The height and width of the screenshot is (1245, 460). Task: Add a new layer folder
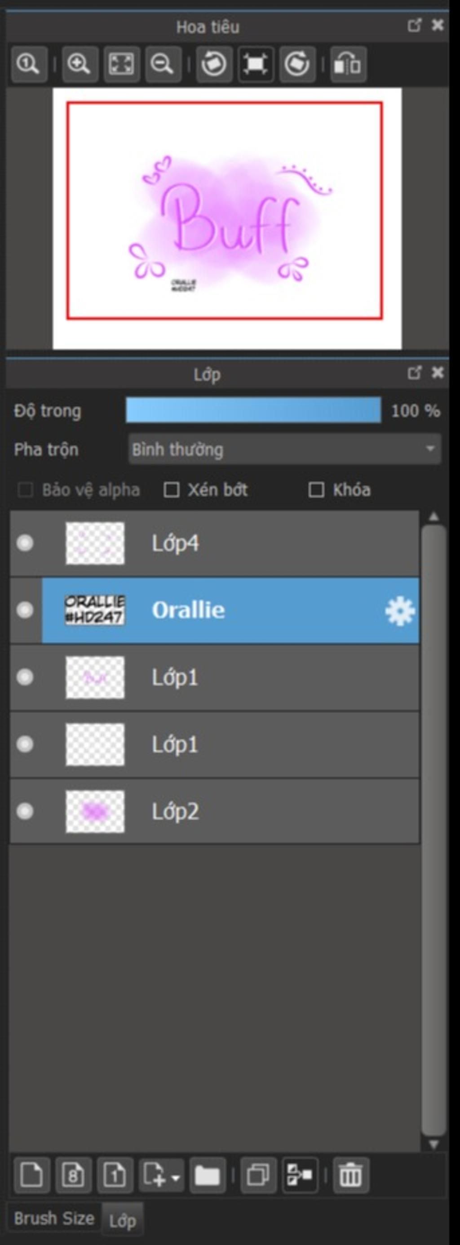click(207, 1175)
